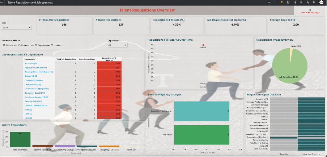Viewport: 327px width, 157px height.
Task: Click the person-with-filter icon in the toolbar
Action: pos(308,3)
